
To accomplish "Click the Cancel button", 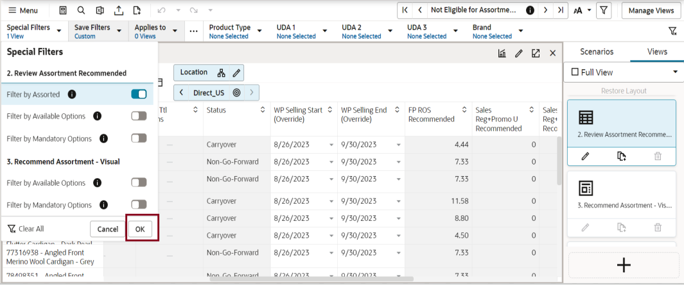I will pyautogui.click(x=107, y=229).
